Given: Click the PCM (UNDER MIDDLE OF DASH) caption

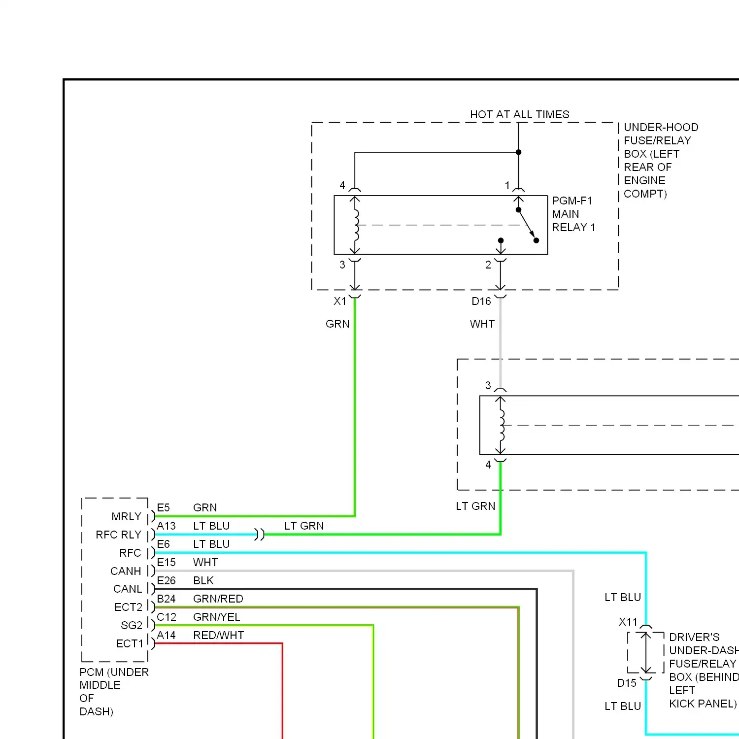Looking at the screenshot, I should point(114,692).
